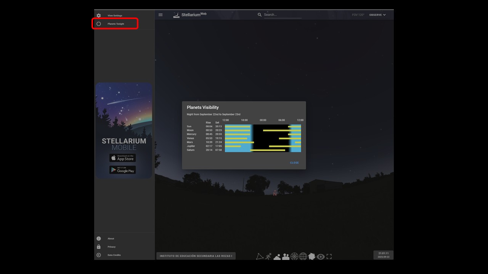Click the search magnifier icon
Screen dimensions: 488x274
[260, 15]
